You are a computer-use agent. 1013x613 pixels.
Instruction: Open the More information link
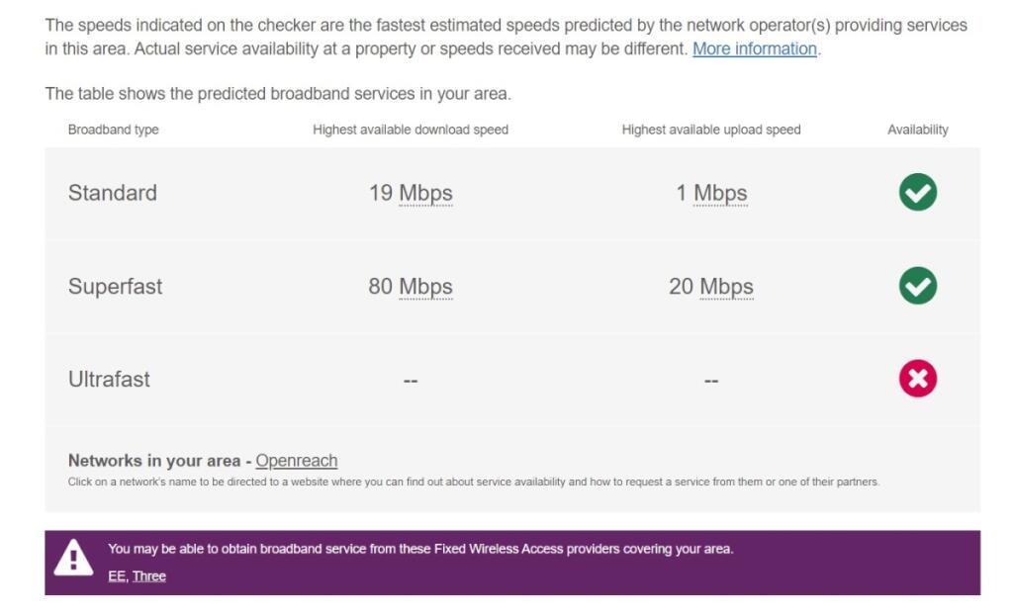click(755, 49)
